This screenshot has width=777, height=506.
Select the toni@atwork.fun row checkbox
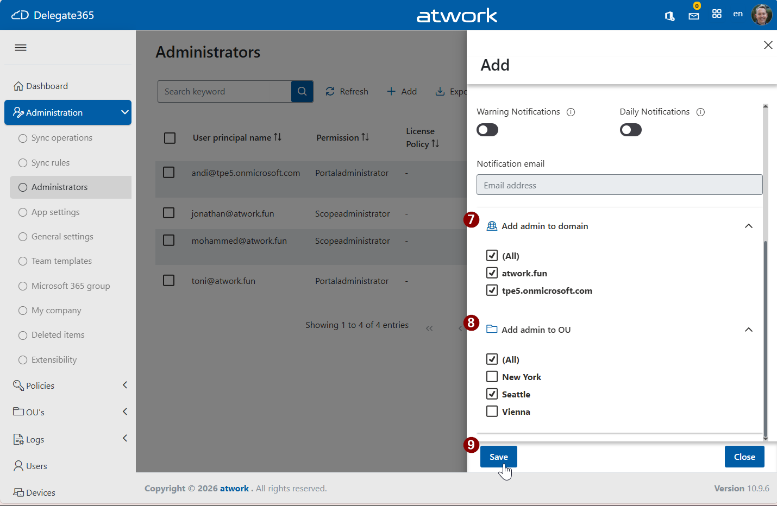click(168, 280)
